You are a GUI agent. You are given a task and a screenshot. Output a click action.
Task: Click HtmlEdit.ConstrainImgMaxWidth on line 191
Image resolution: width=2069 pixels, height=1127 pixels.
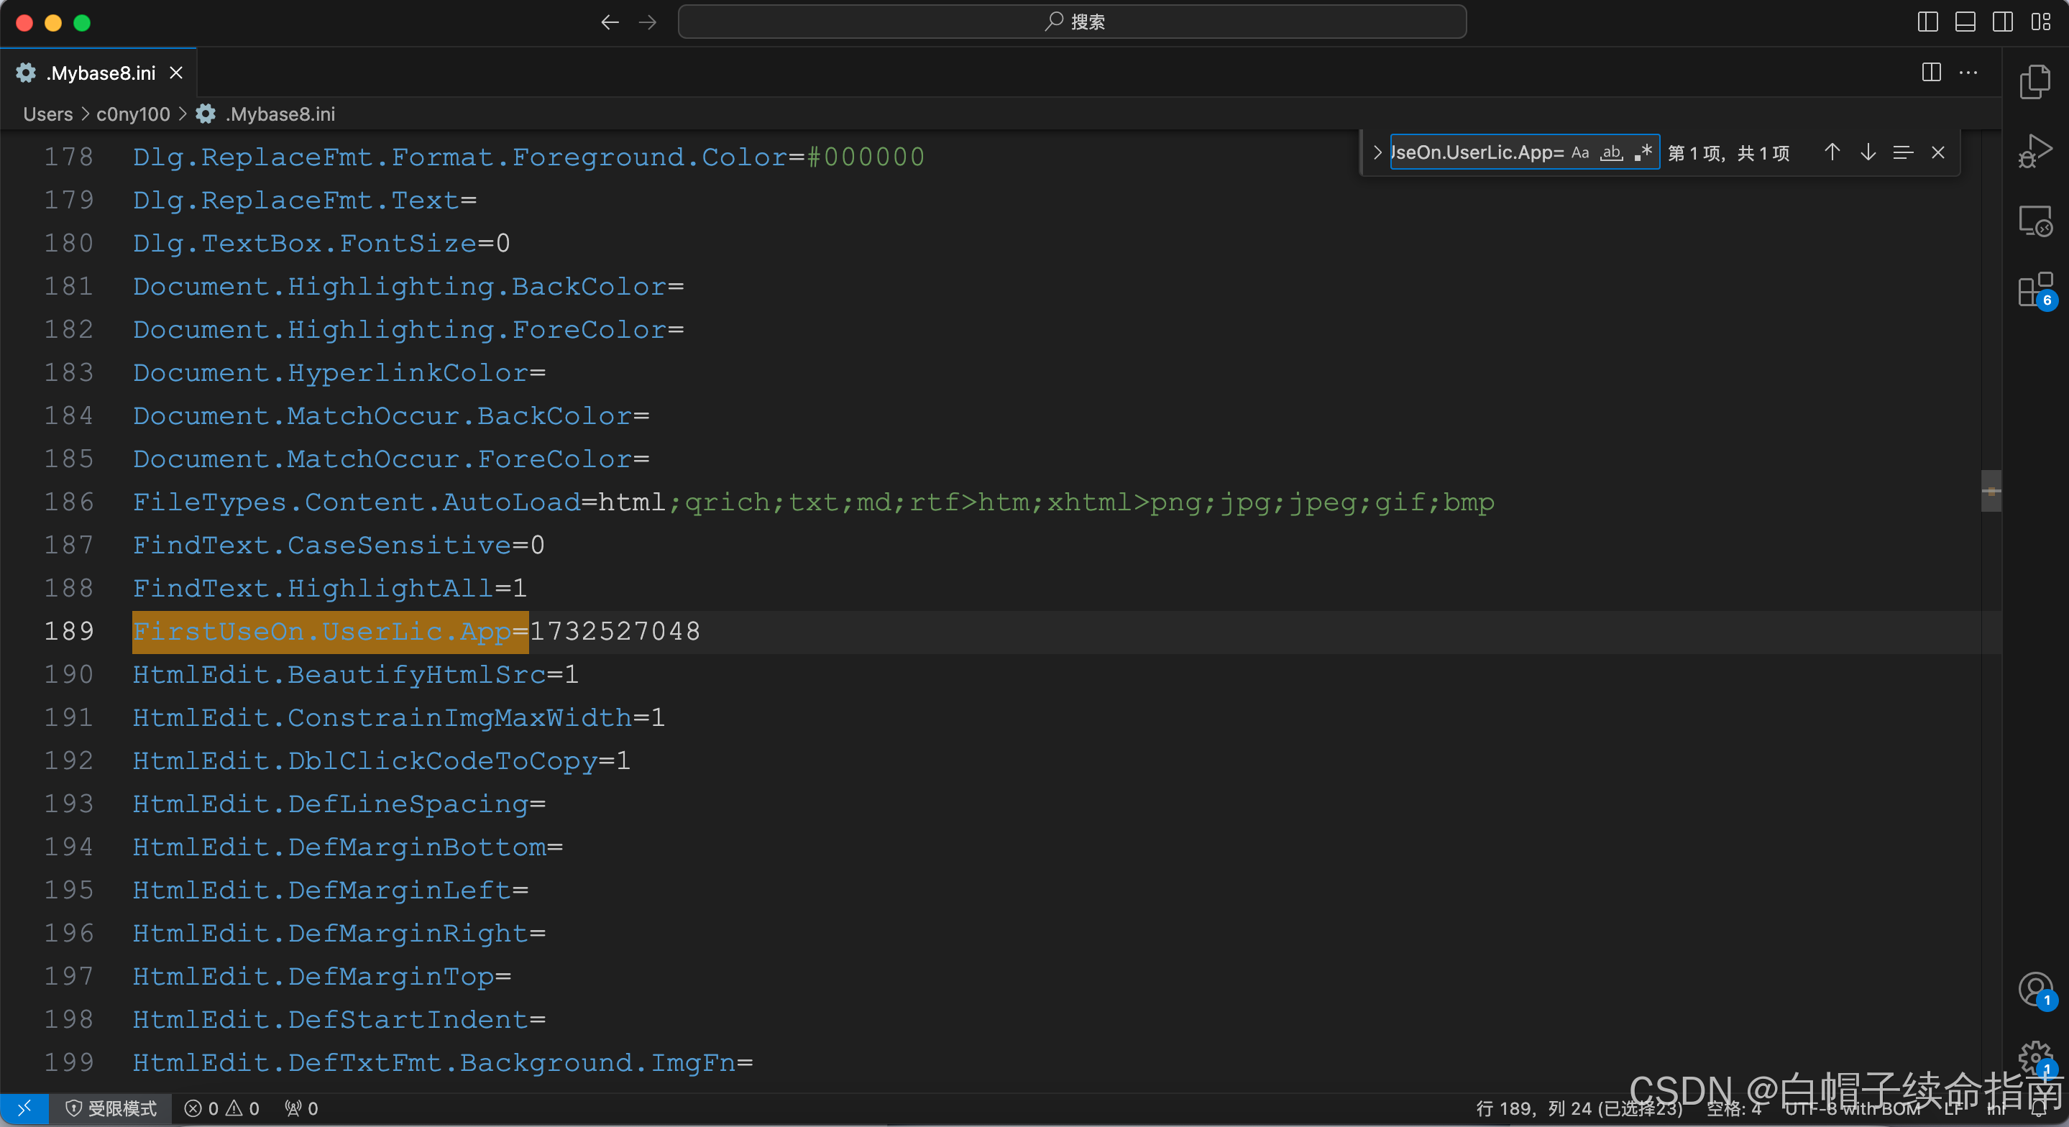point(382,717)
